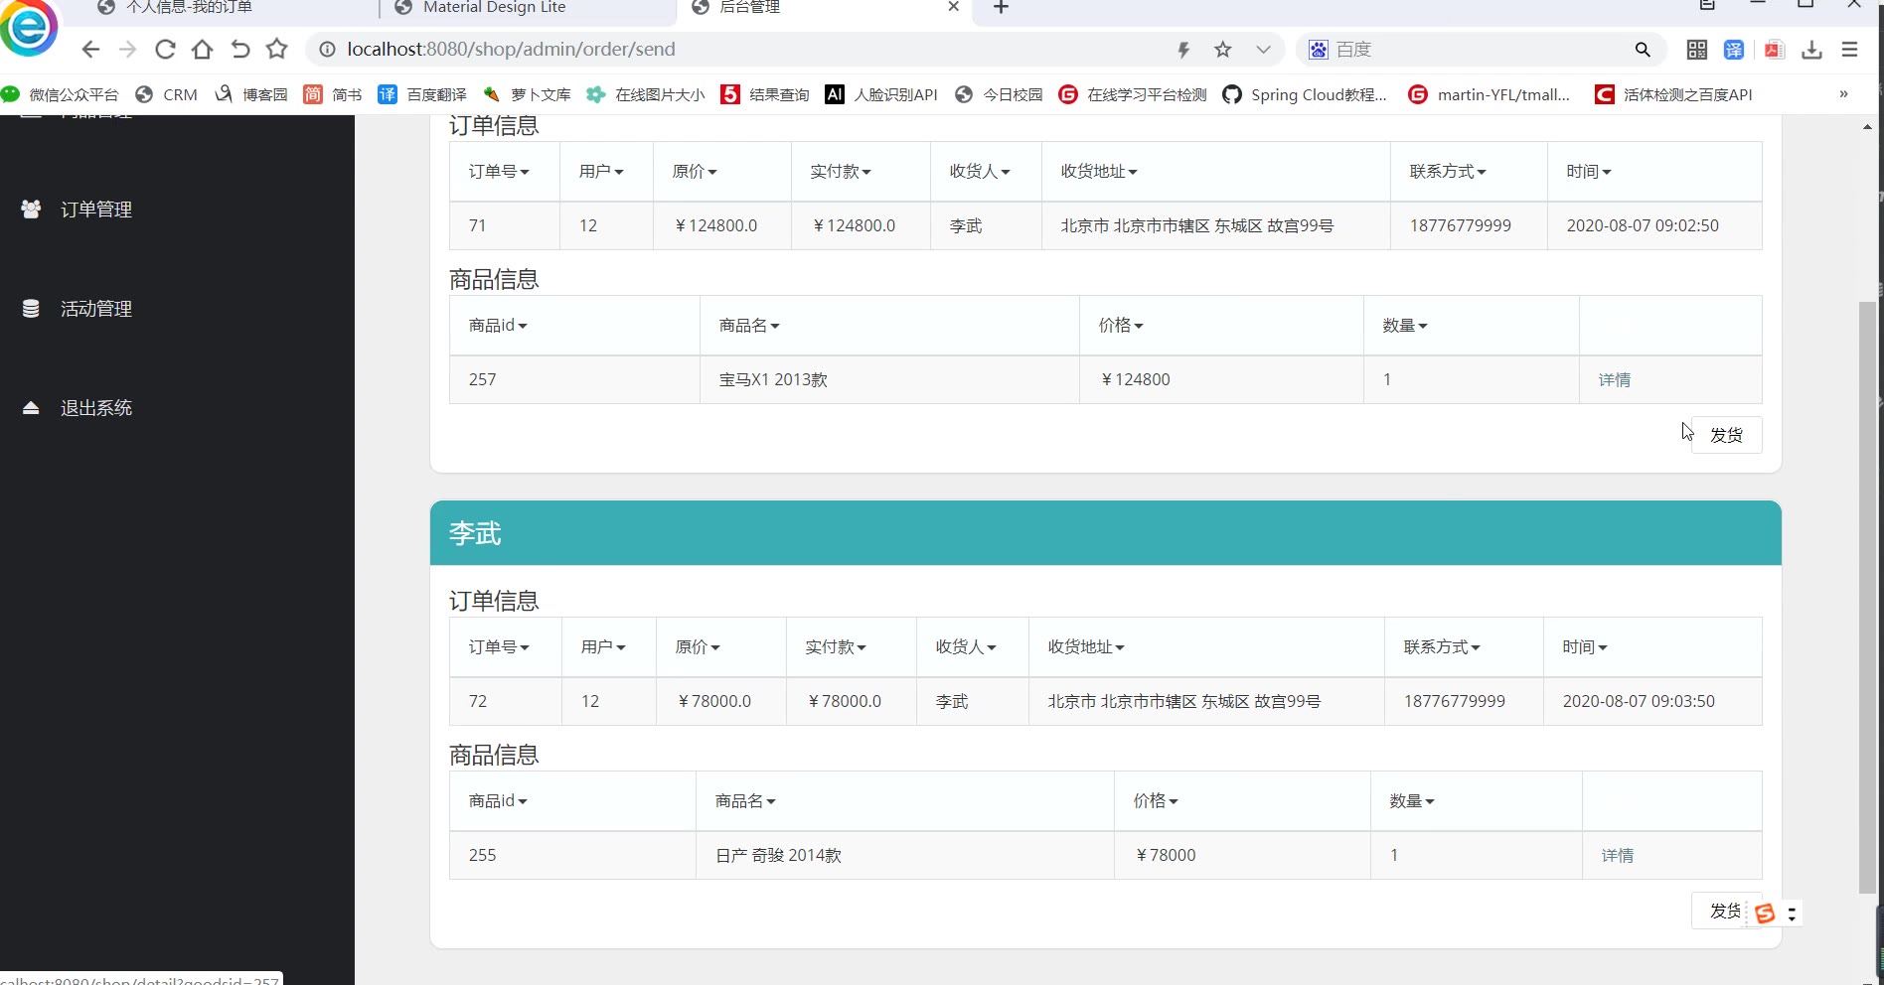This screenshot has height=985, width=1884.
Task: Sort order 71 table by 订单号
Action: click(x=499, y=172)
